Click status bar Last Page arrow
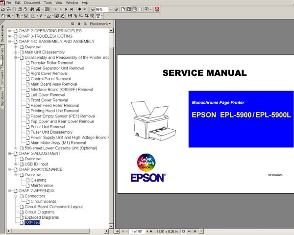294x235 pixels. (151, 232)
